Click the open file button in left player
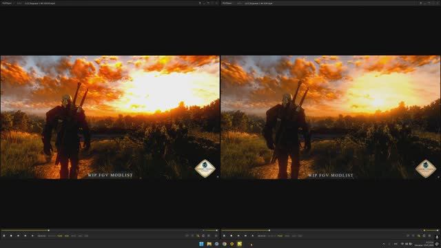Screen dimensions: 441x248 (x=32, y=236)
